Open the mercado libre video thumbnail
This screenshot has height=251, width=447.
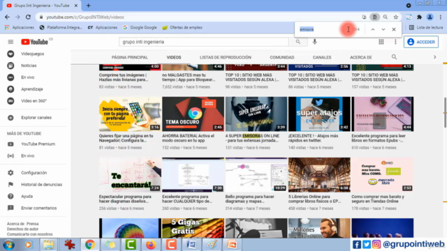click(x=382, y=175)
